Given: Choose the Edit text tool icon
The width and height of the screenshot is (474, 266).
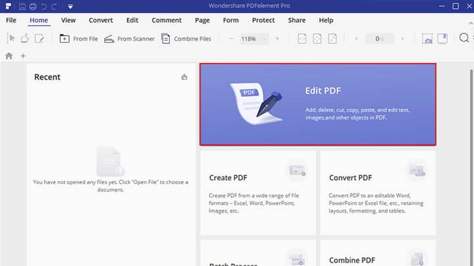Looking at the screenshot, I should coord(39,39).
